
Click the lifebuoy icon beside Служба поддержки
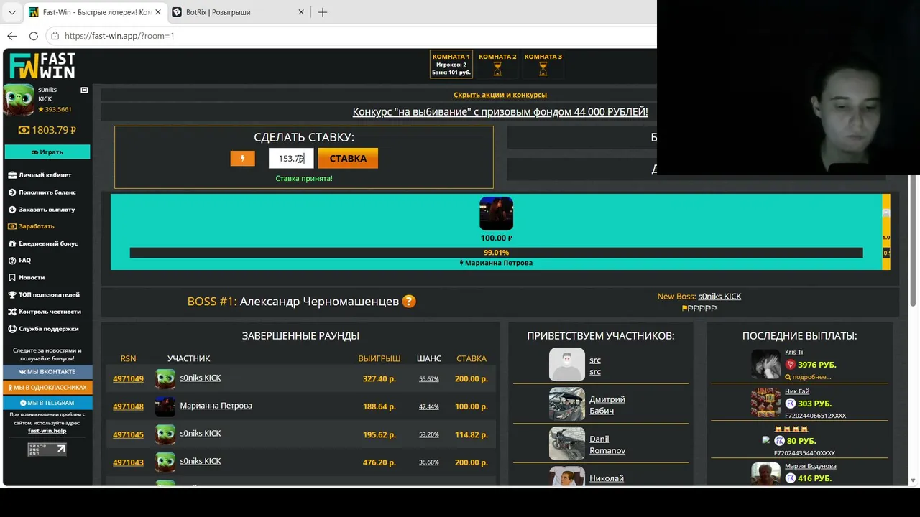[x=12, y=329]
